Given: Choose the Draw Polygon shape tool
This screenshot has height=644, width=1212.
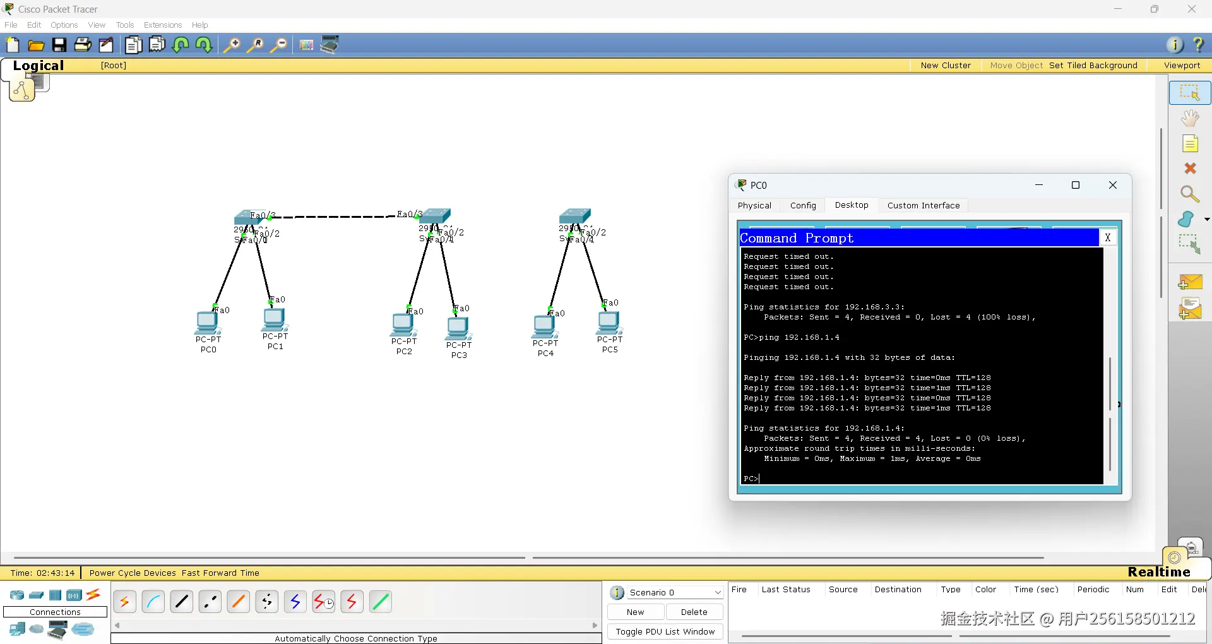Looking at the screenshot, I should (x=1186, y=219).
